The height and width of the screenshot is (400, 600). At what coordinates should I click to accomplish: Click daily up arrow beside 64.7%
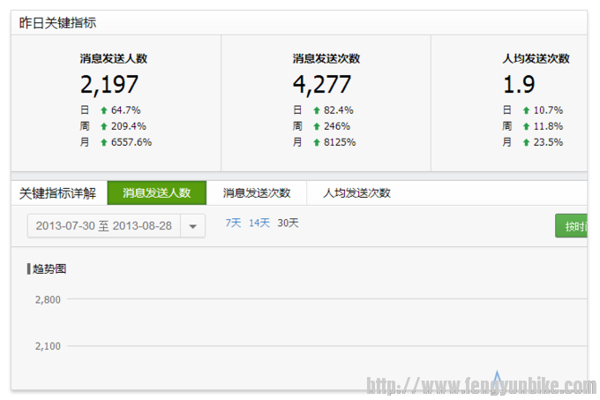coord(103,110)
